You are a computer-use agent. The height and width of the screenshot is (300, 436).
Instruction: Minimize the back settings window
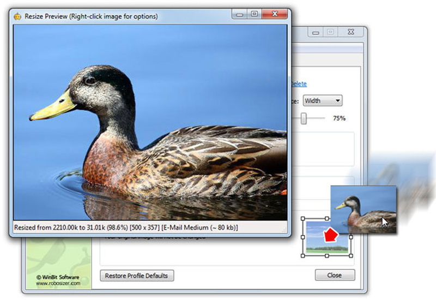coord(316,32)
